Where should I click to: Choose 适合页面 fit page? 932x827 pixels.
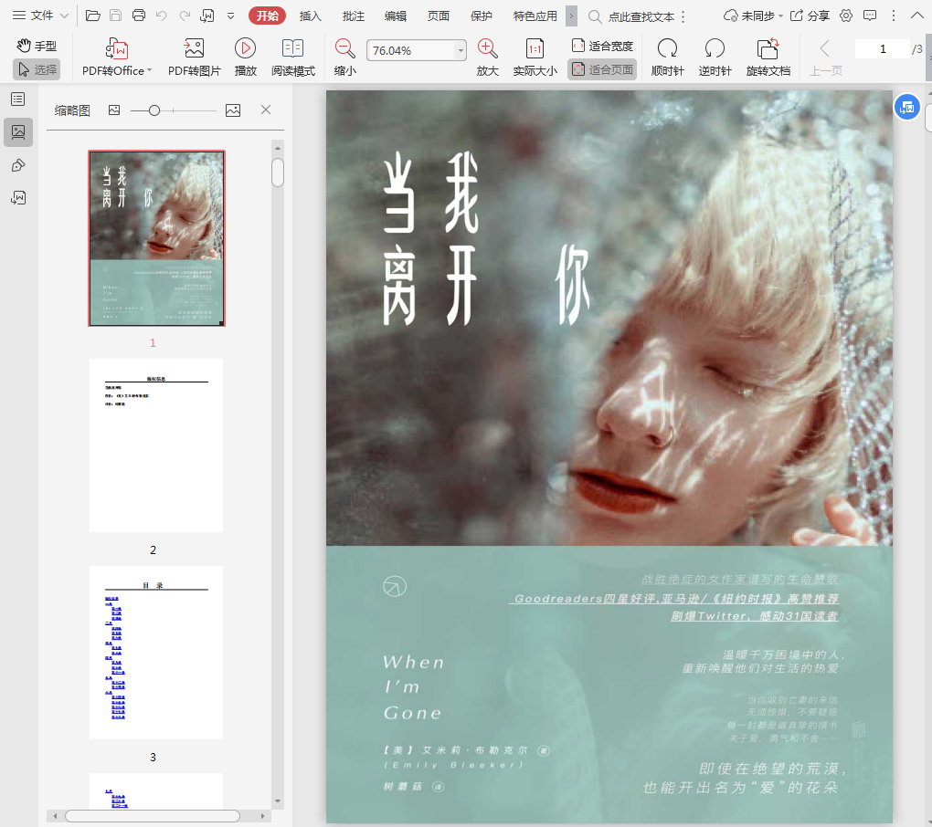click(602, 69)
